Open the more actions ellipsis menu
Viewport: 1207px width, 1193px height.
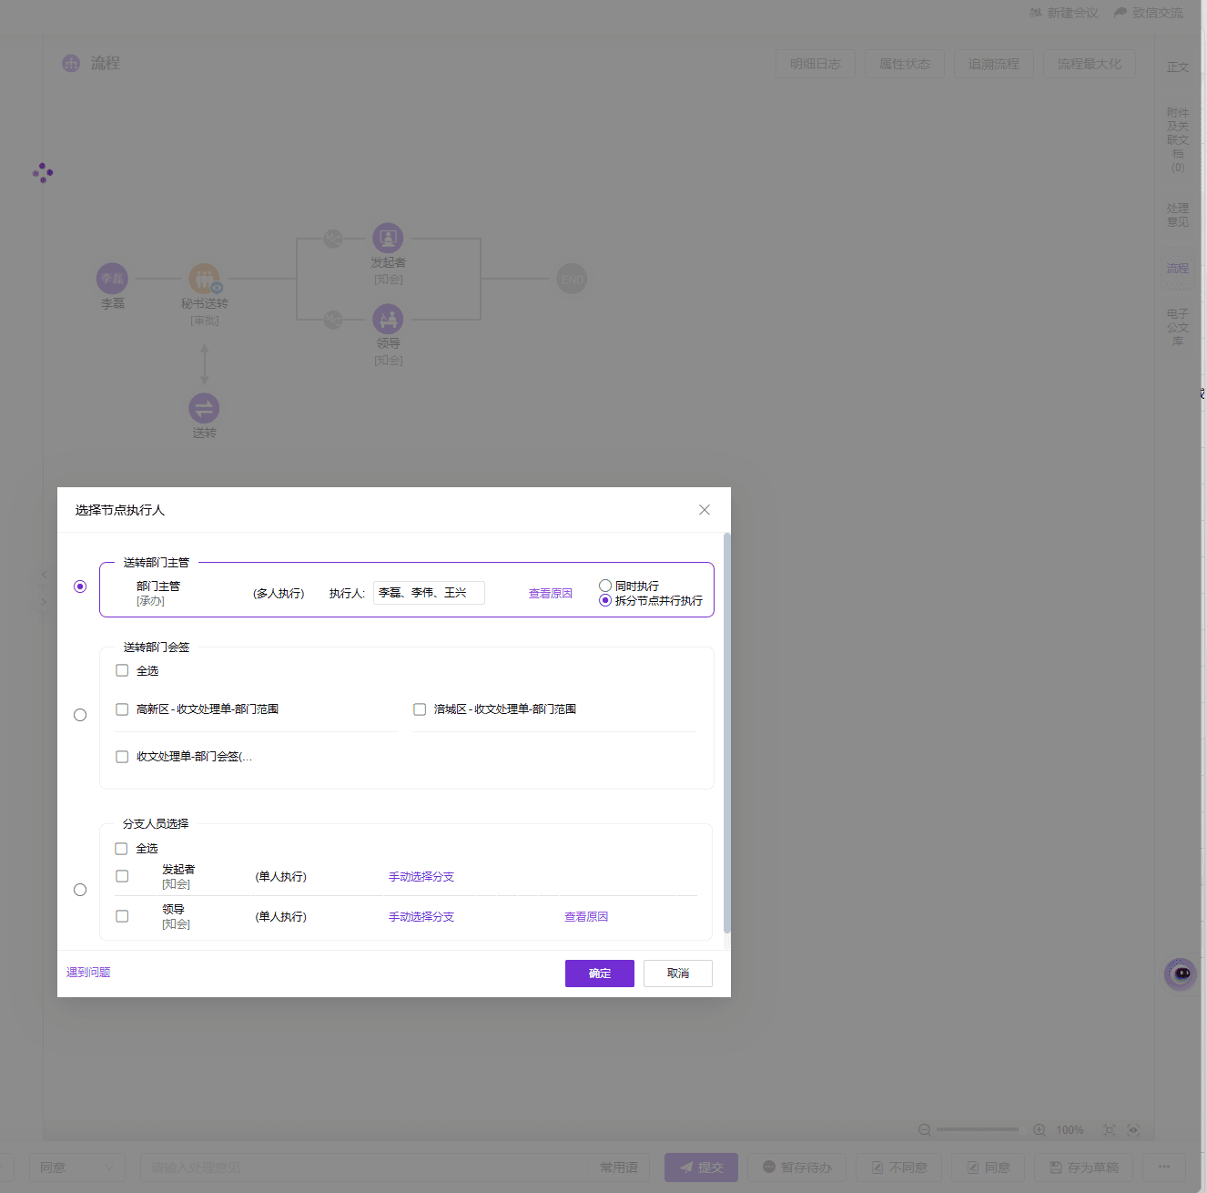click(1164, 1168)
